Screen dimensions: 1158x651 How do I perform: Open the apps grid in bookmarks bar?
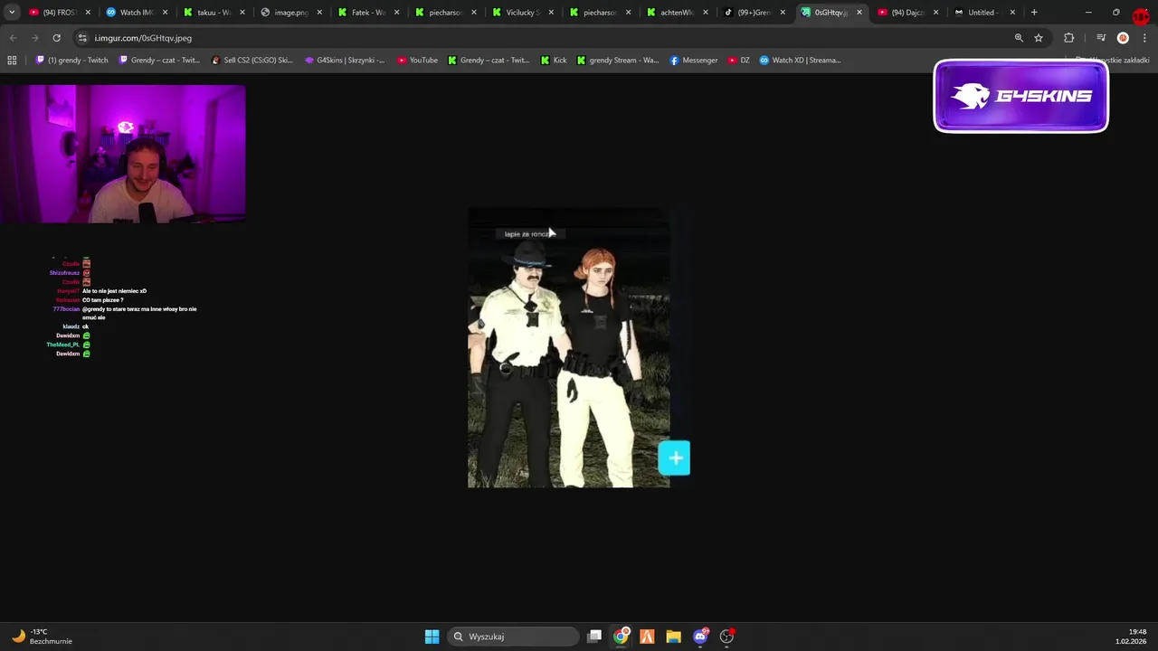click(x=12, y=61)
